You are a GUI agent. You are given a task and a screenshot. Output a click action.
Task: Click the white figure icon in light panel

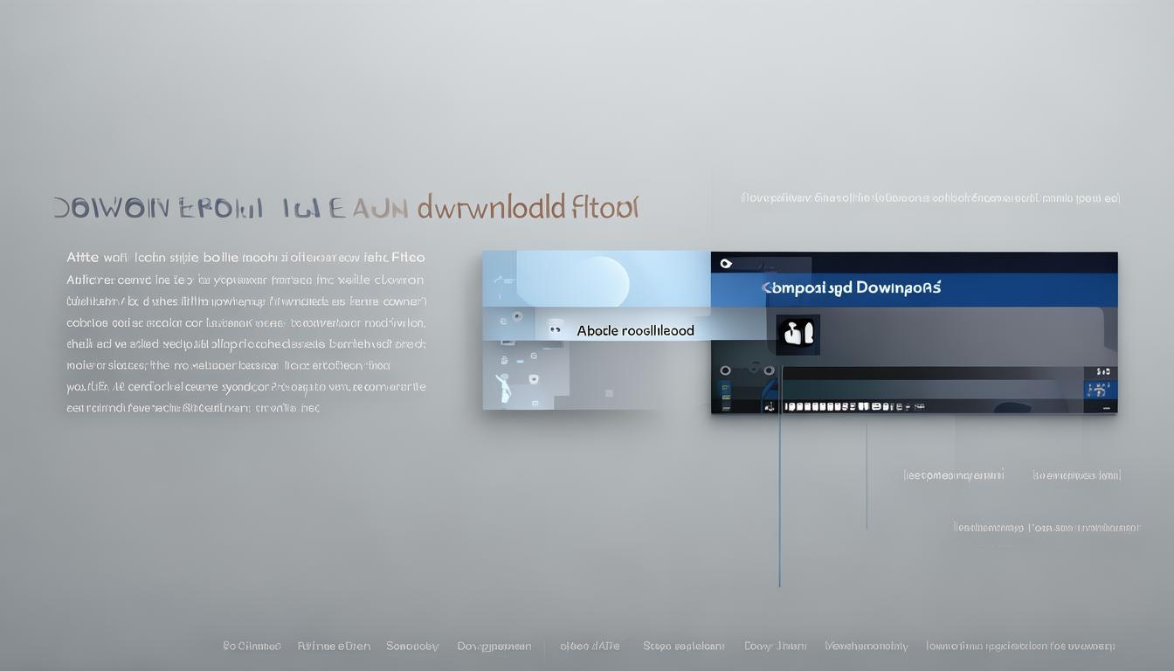(504, 388)
